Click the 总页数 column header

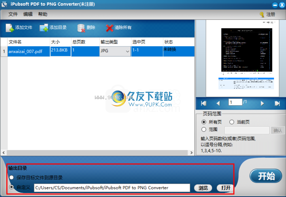pos(85,42)
